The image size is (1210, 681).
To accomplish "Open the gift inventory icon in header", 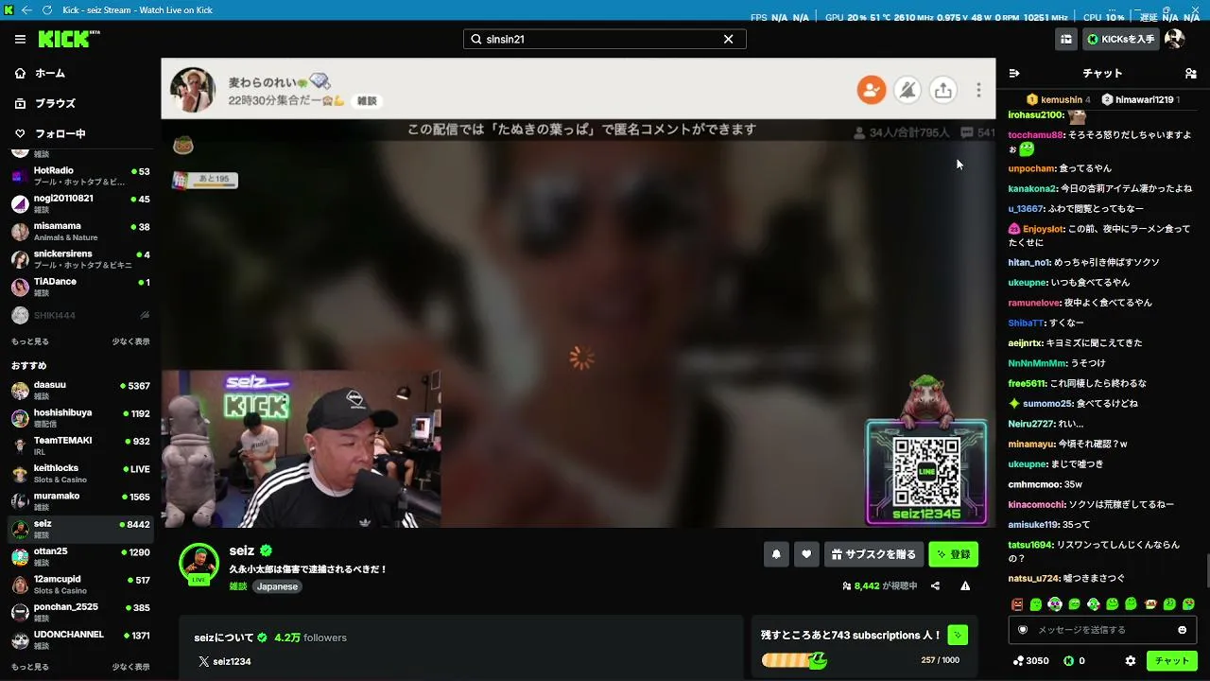I will pyautogui.click(x=1065, y=39).
